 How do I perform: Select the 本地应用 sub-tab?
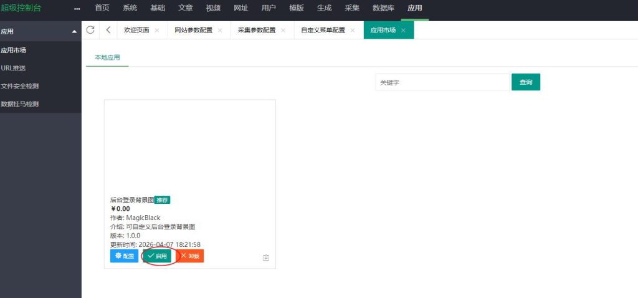[107, 57]
